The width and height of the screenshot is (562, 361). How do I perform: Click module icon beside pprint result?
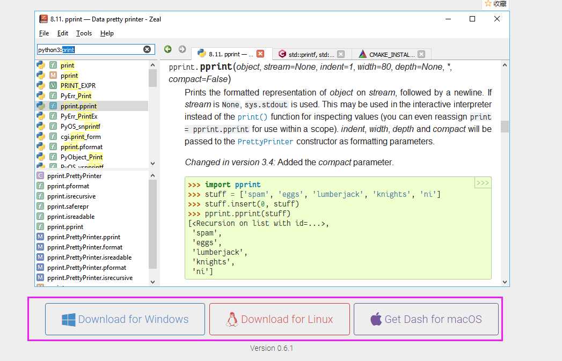53,75
